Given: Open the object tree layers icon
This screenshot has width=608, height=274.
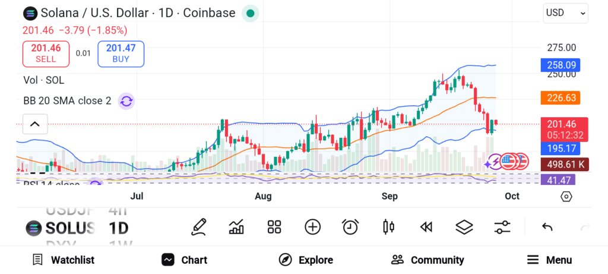Looking at the screenshot, I should 464,226.
